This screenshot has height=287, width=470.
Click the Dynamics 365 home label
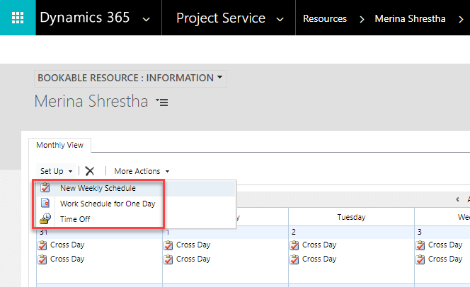click(85, 18)
